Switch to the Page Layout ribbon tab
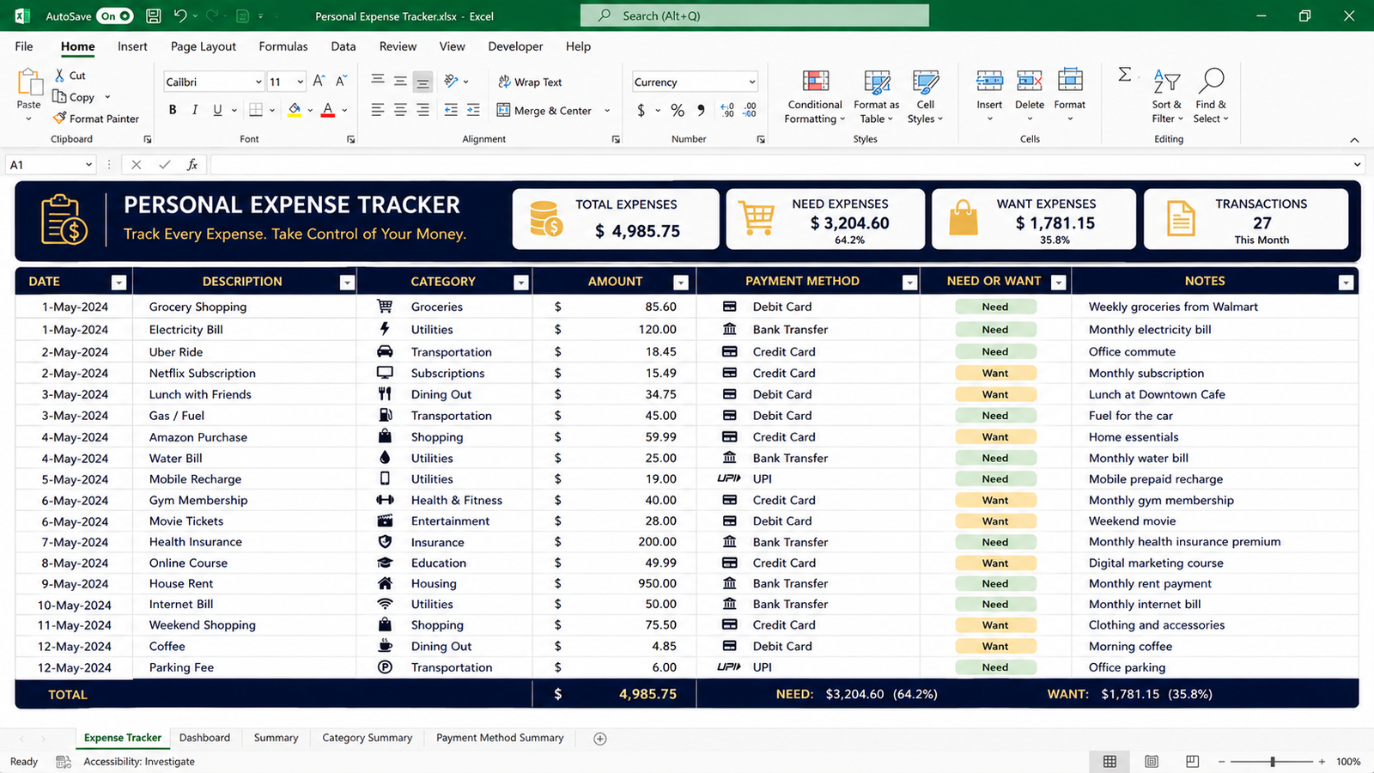 pyautogui.click(x=204, y=46)
